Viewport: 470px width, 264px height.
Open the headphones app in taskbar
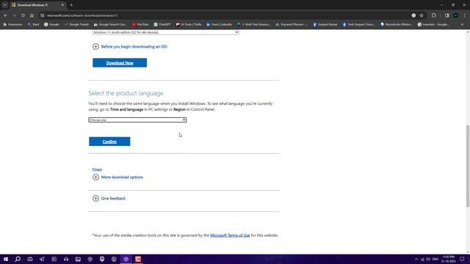click(66, 259)
